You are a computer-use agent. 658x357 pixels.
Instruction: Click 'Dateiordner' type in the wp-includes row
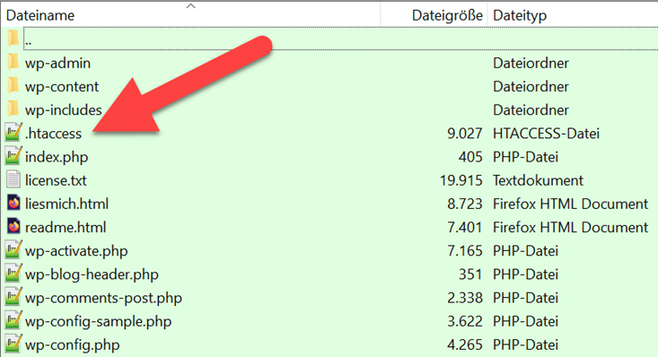pos(531,110)
